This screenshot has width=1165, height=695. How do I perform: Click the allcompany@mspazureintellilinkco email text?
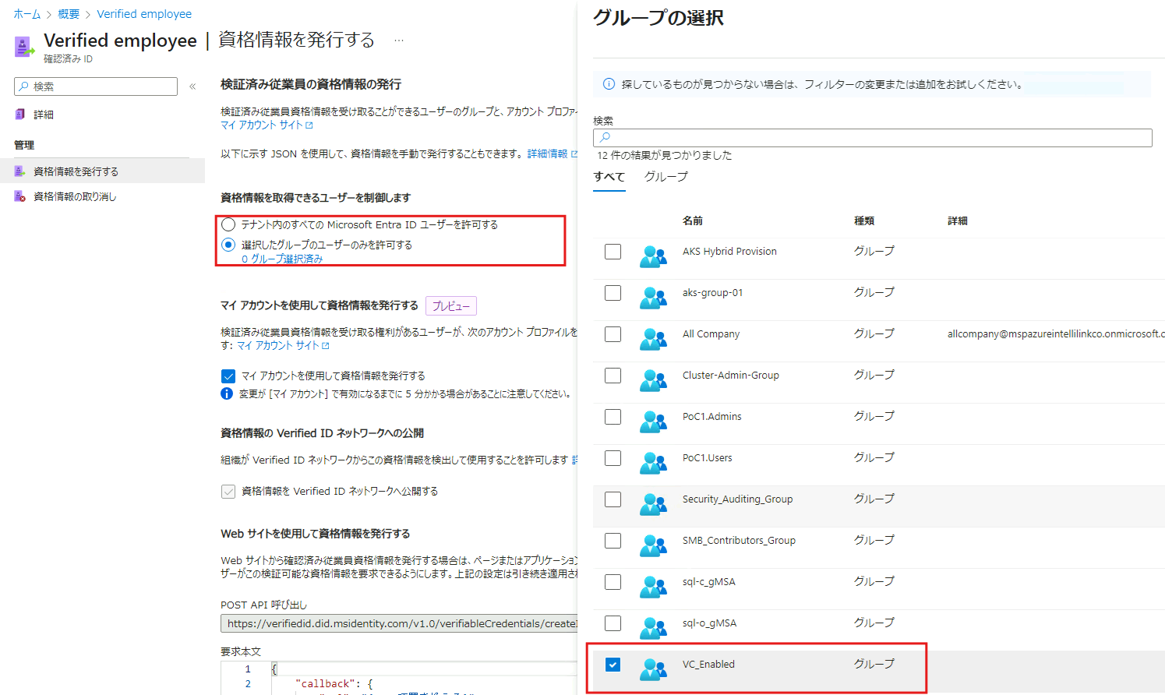coord(1056,333)
